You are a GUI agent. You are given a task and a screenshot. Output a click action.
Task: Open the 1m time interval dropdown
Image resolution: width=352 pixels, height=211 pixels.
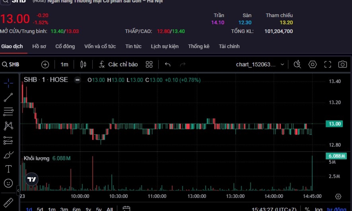[x=64, y=64]
